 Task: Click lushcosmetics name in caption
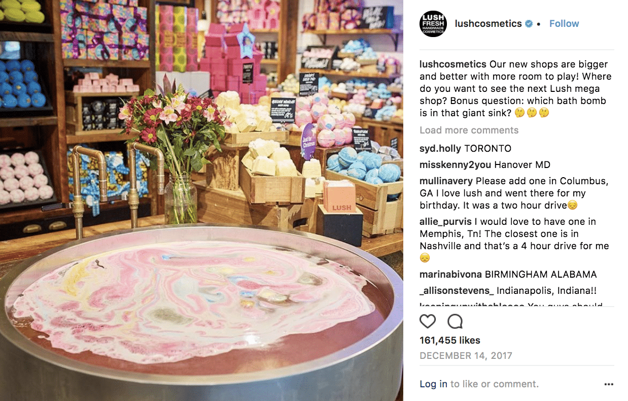tap(453, 64)
